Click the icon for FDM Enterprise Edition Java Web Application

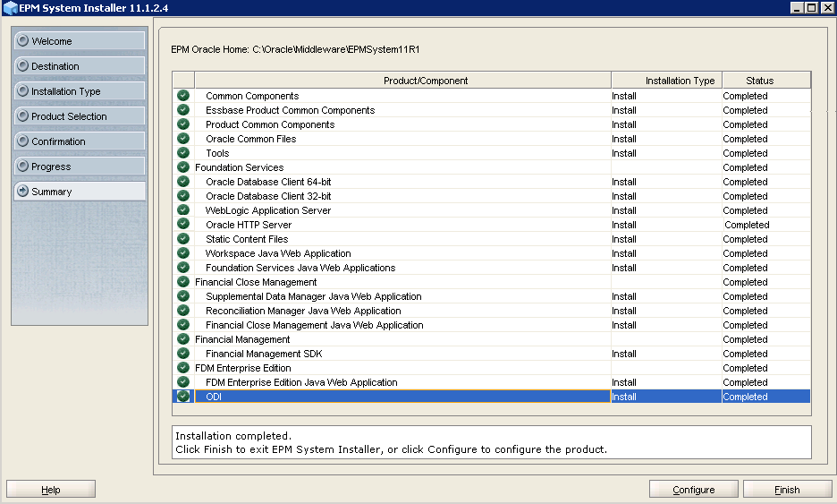click(x=183, y=382)
